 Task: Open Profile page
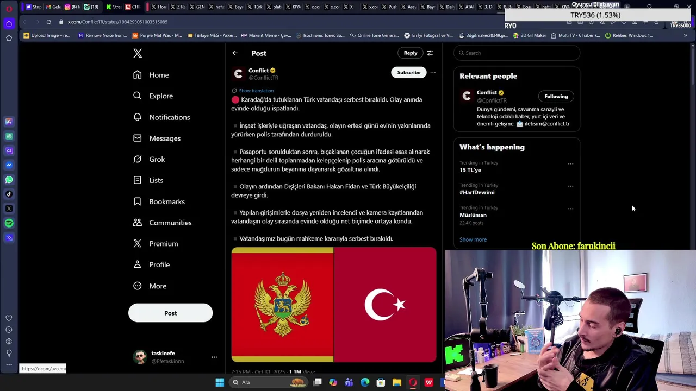click(152, 265)
